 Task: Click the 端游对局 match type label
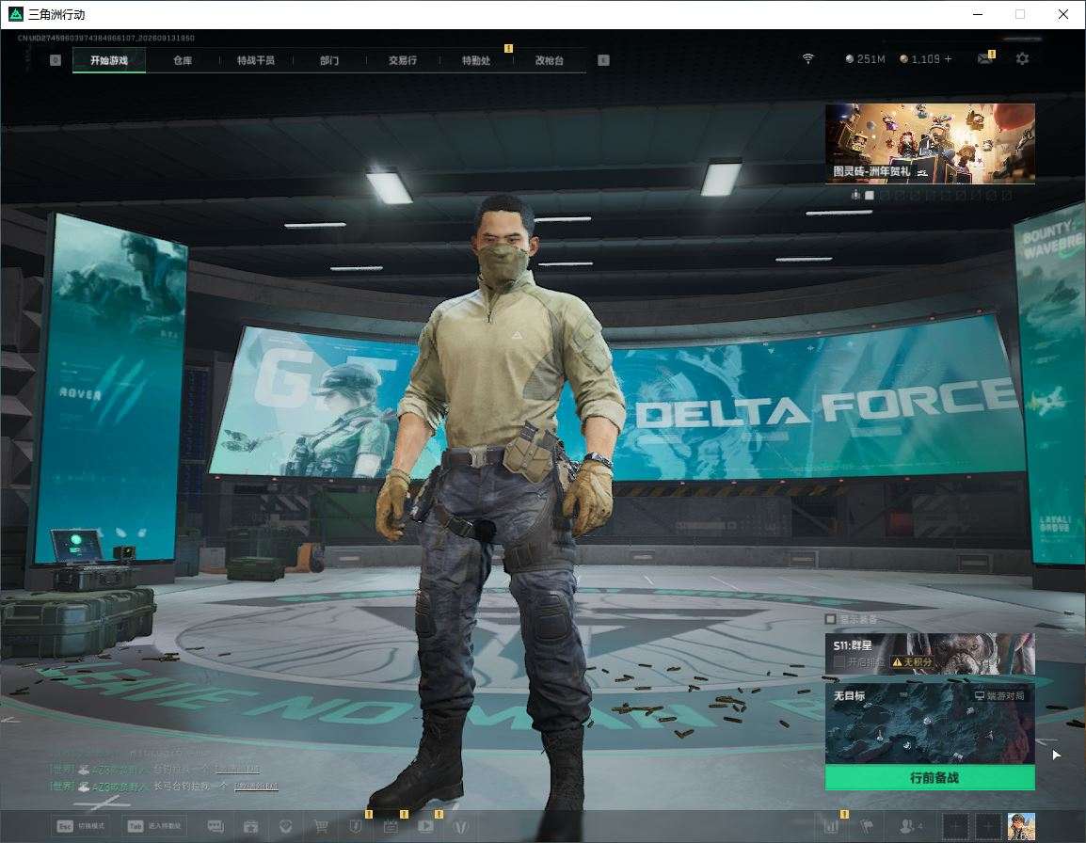point(999,695)
